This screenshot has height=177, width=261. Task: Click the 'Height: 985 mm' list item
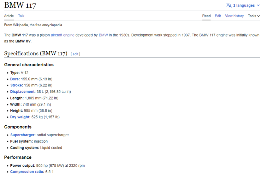click(31, 110)
